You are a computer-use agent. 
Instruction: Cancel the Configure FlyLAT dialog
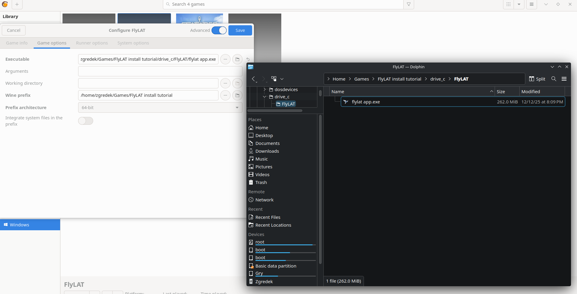click(x=14, y=30)
